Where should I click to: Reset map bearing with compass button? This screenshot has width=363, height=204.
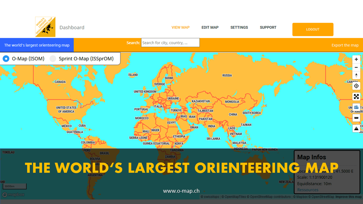pos(356,75)
